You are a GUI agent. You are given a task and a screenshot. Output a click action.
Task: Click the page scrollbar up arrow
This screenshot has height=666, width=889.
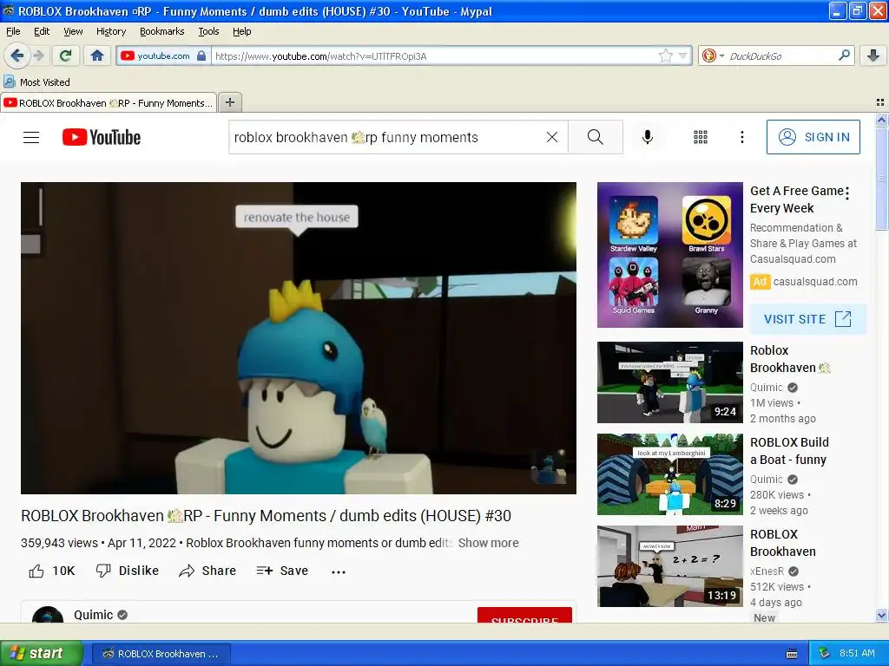(881, 120)
